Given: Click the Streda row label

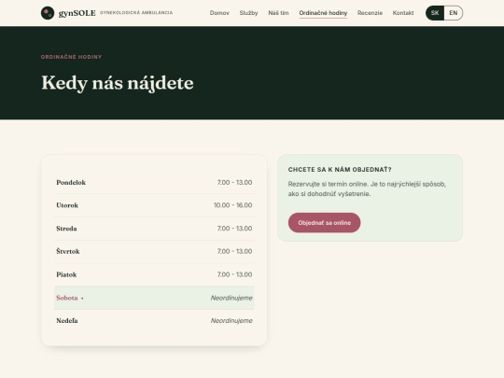Looking at the screenshot, I should click(66, 229).
